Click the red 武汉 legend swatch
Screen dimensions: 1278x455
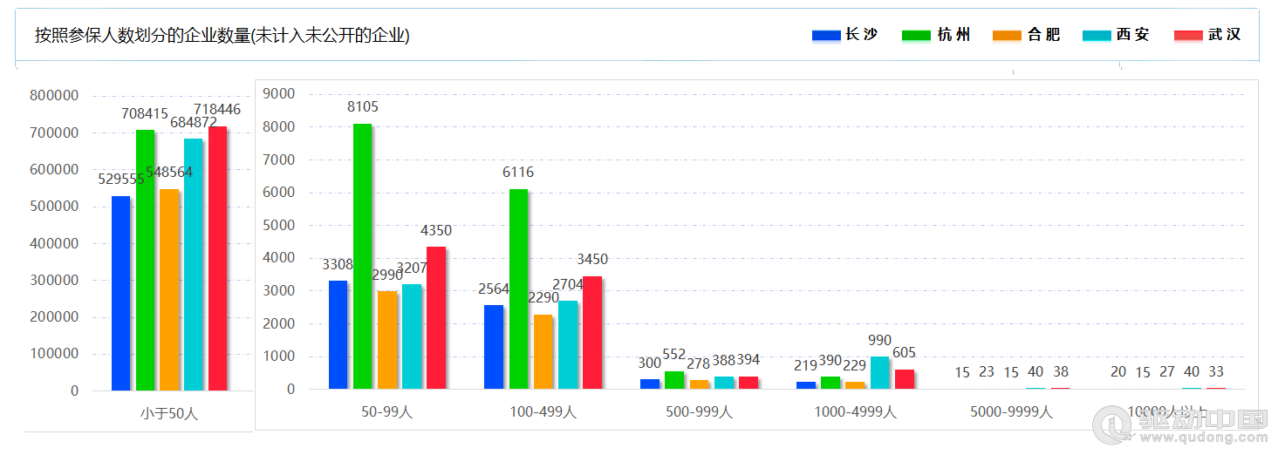pyautogui.click(x=1187, y=35)
